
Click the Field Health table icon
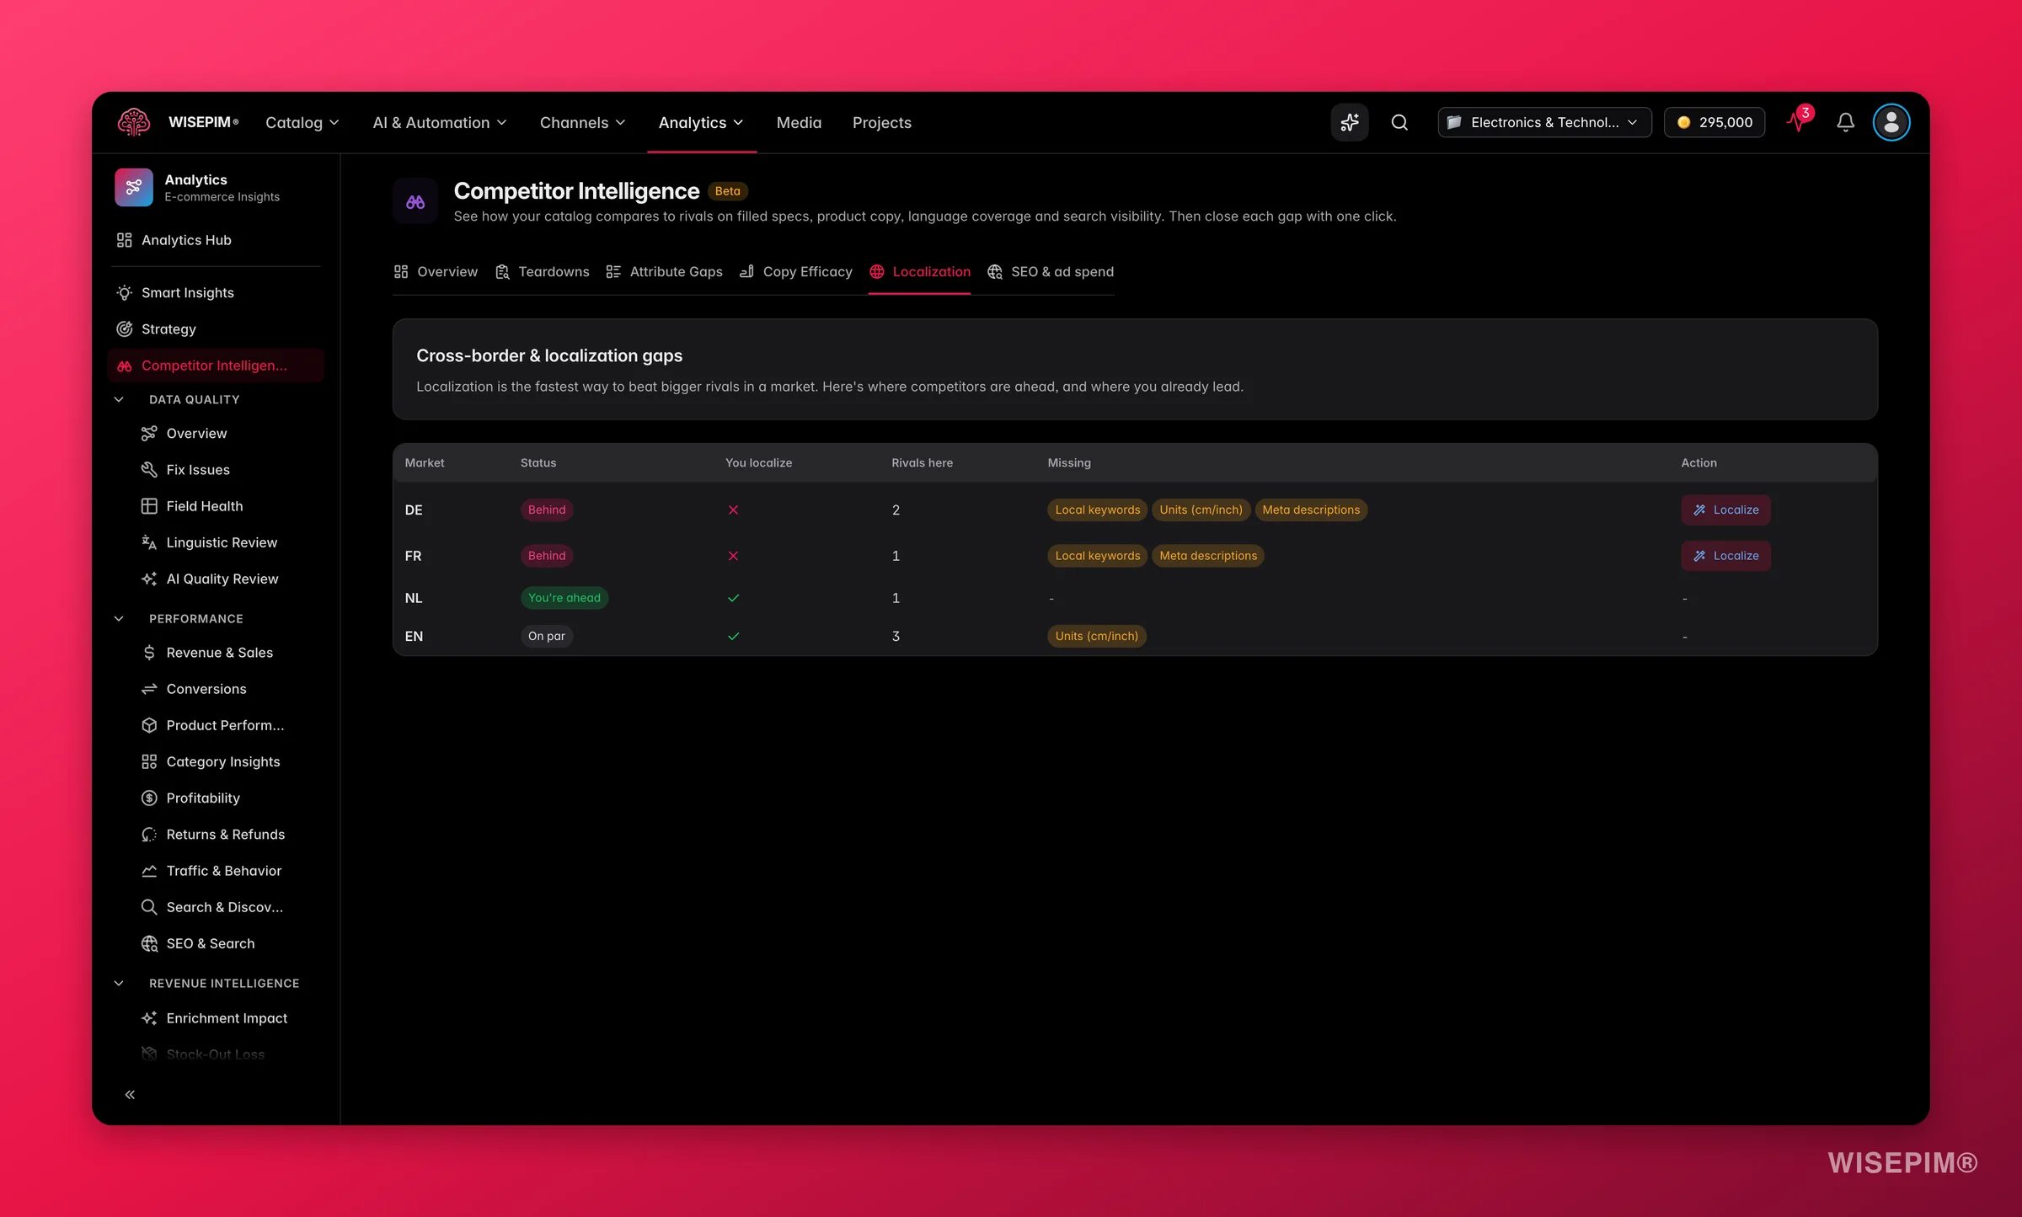click(149, 505)
